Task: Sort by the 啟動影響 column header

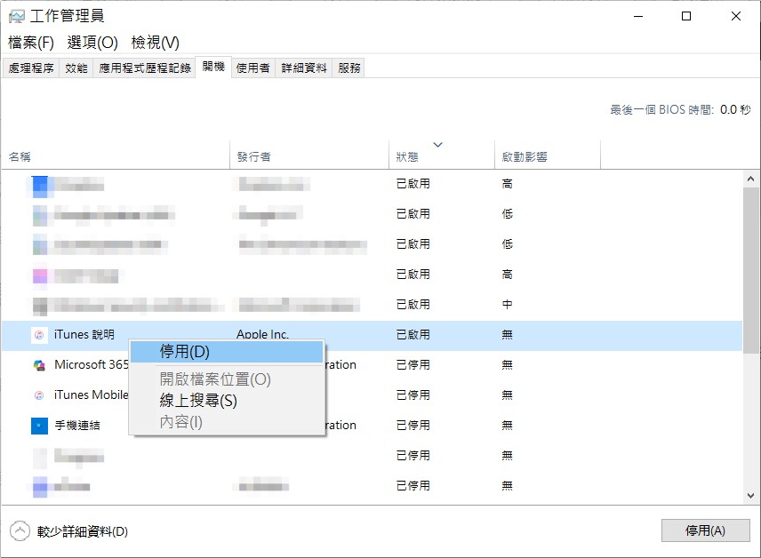Action: coord(548,156)
